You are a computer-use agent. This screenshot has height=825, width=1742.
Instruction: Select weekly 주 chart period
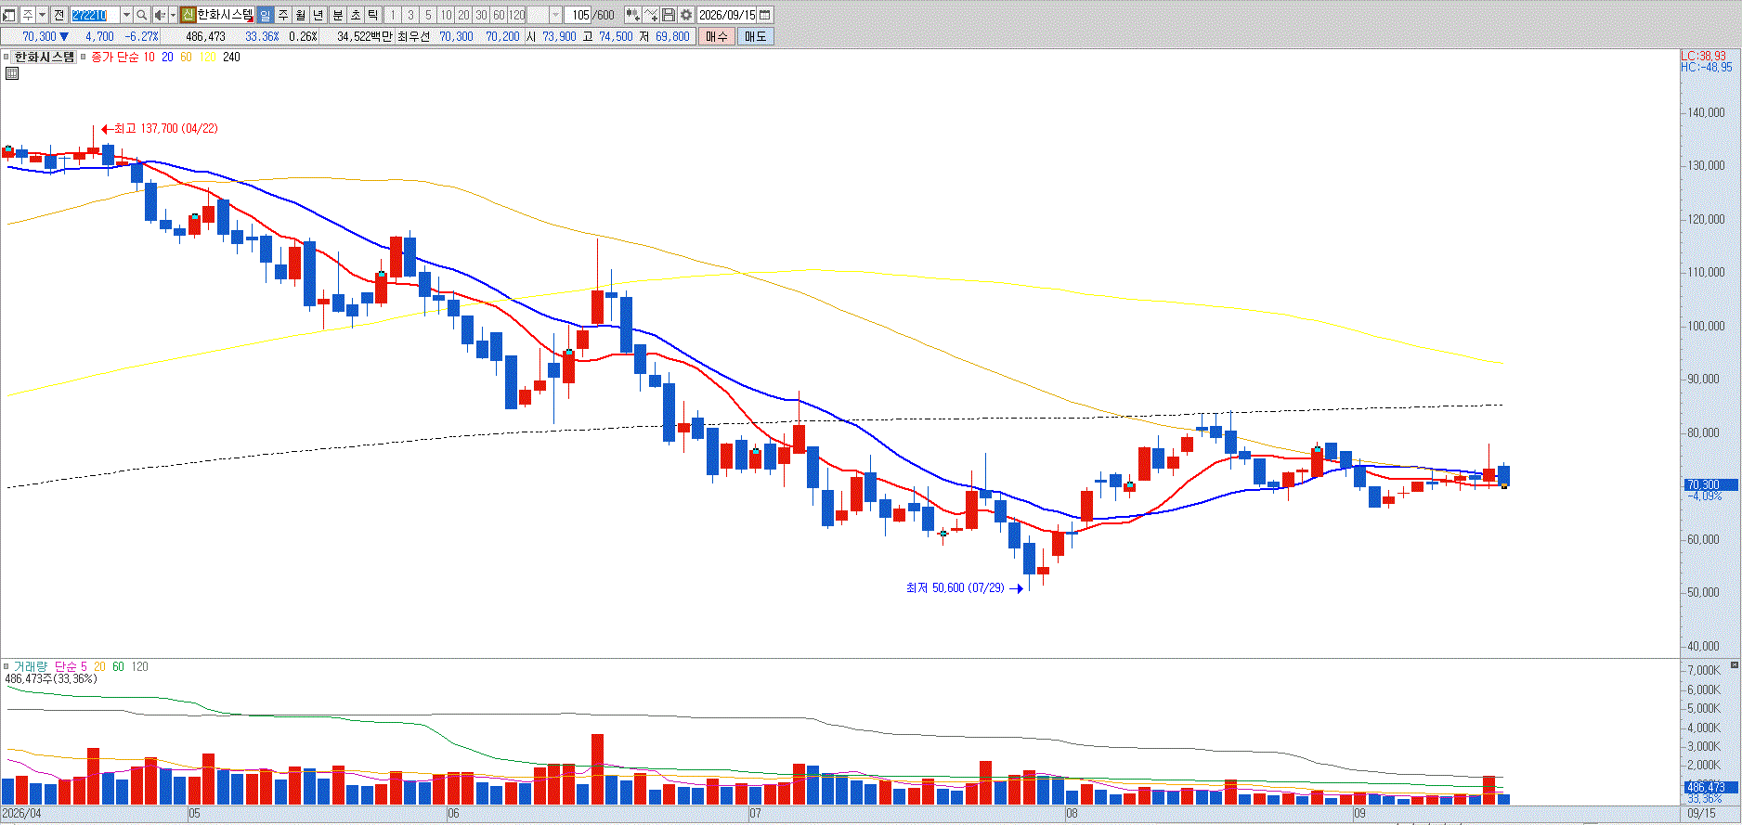[282, 15]
